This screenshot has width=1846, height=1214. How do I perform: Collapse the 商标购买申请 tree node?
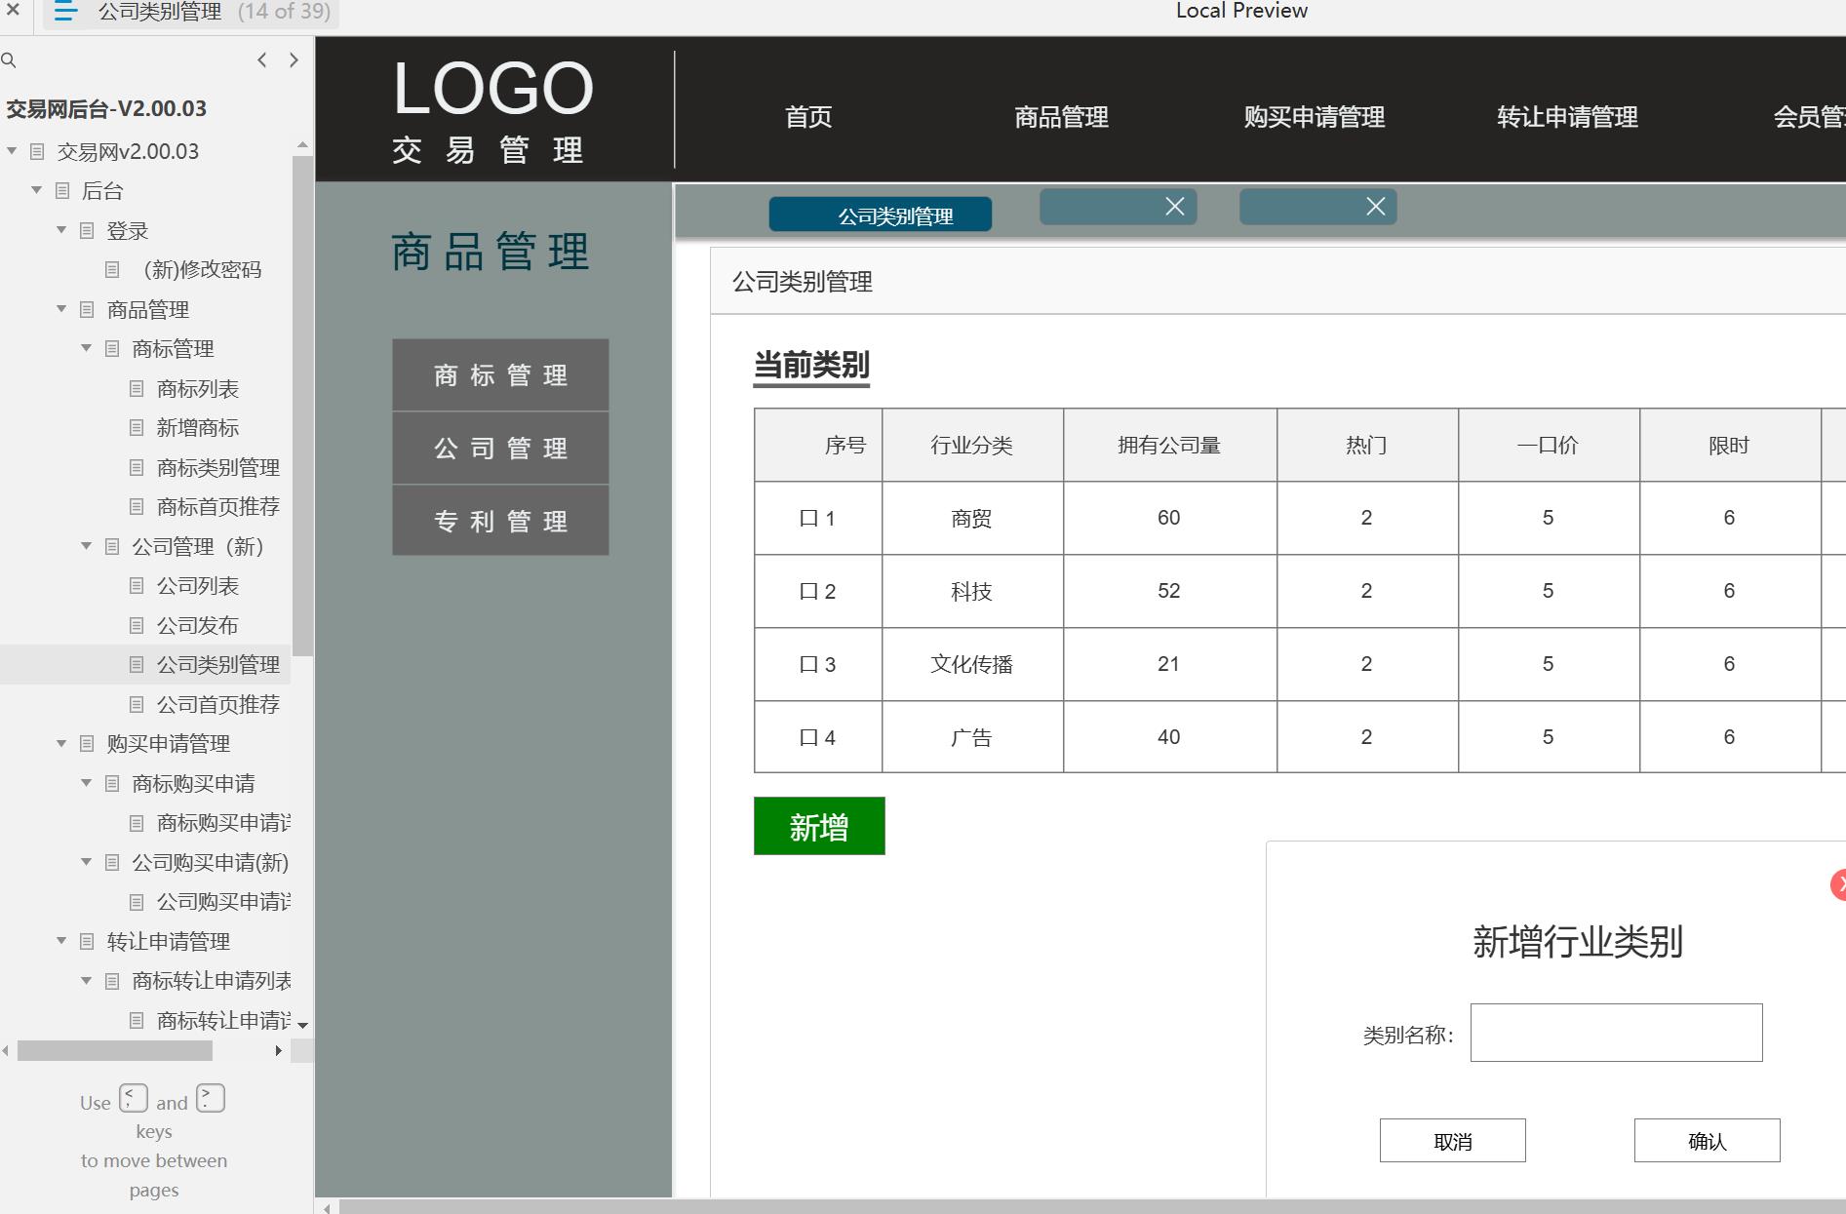86,783
